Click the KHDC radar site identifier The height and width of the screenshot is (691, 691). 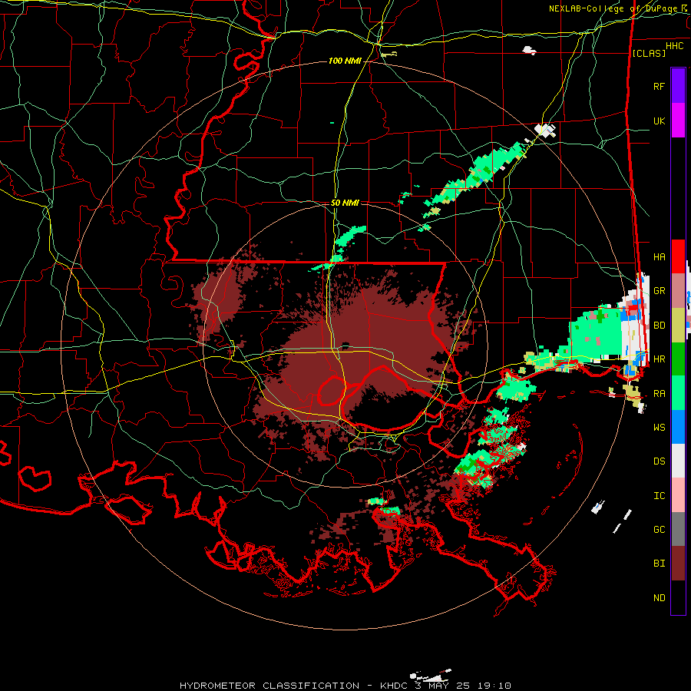pos(394,686)
